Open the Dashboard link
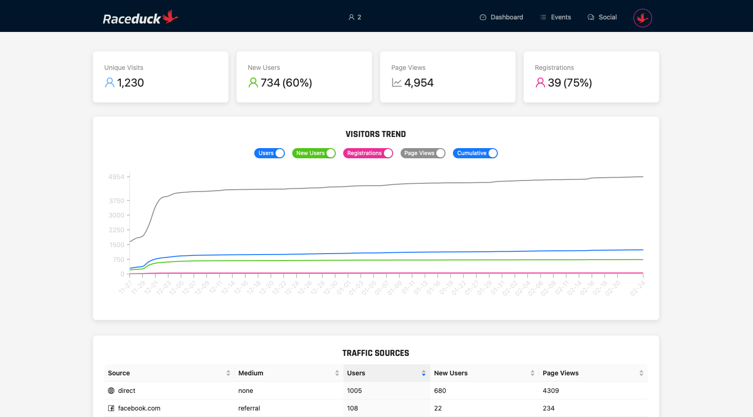Image resolution: width=753 pixels, height=417 pixels. [507, 17]
